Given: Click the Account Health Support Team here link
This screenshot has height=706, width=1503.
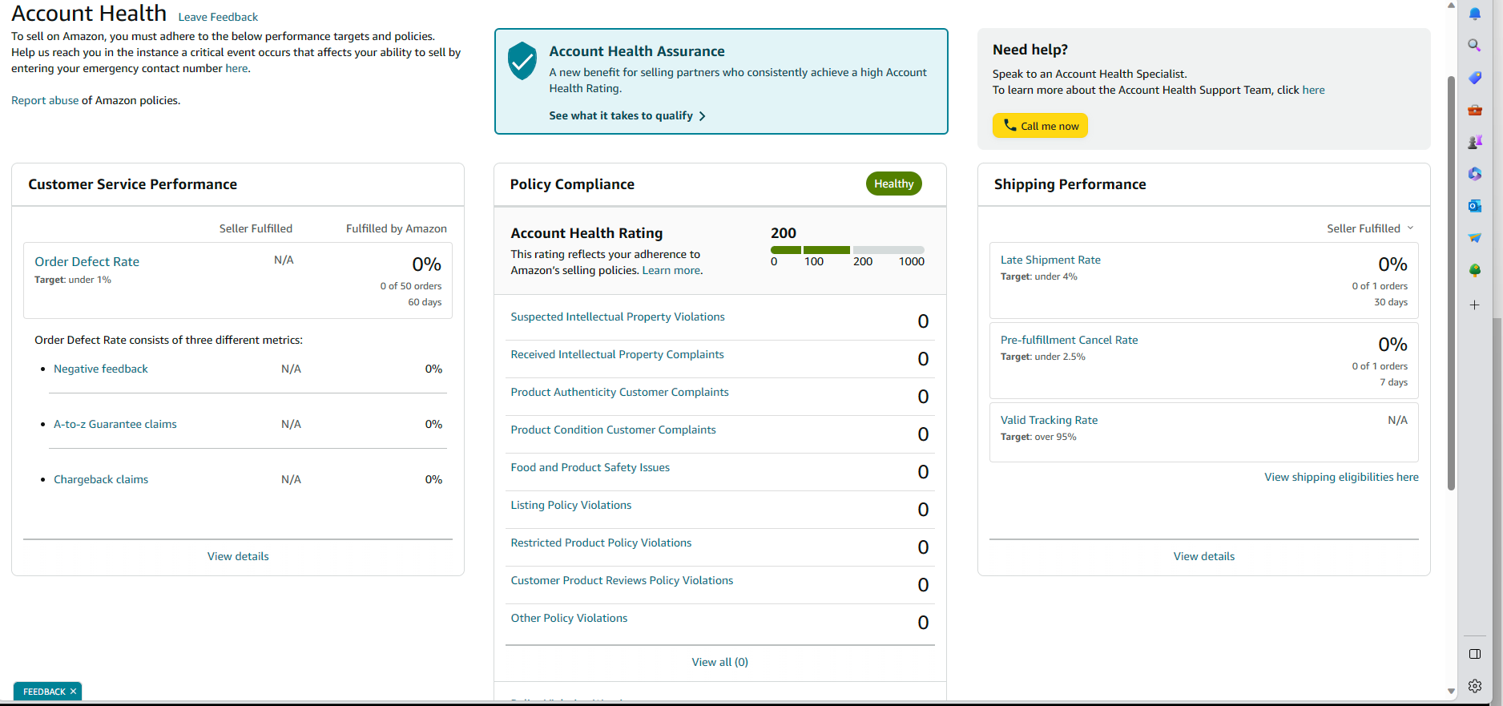Looking at the screenshot, I should (1313, 90).
